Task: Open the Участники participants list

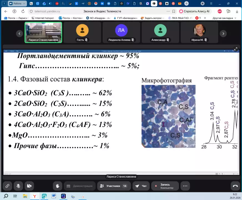Action: point(114,186)
